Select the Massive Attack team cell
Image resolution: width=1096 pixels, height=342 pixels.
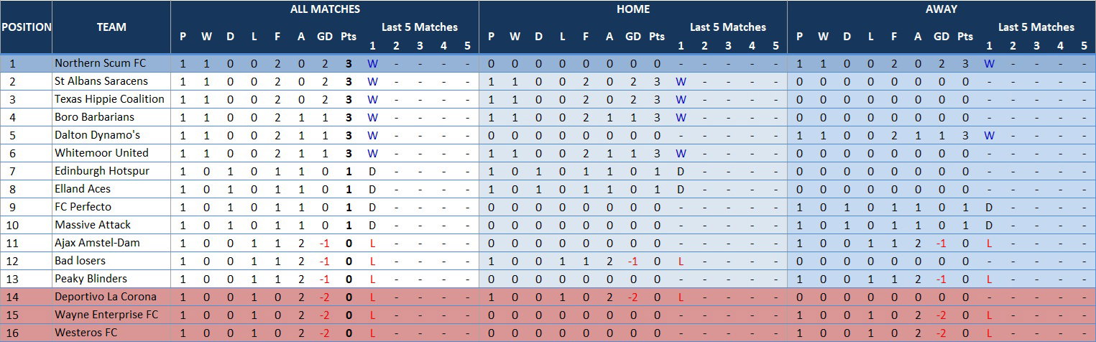[x=111, y=225]
